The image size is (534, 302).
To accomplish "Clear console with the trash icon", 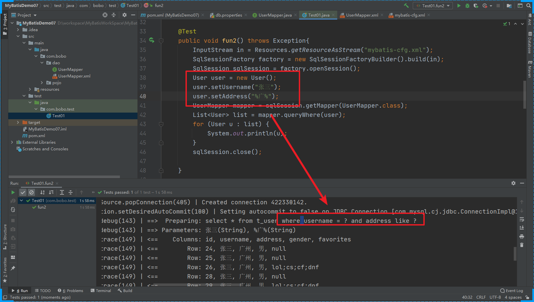I will point(522,245).
